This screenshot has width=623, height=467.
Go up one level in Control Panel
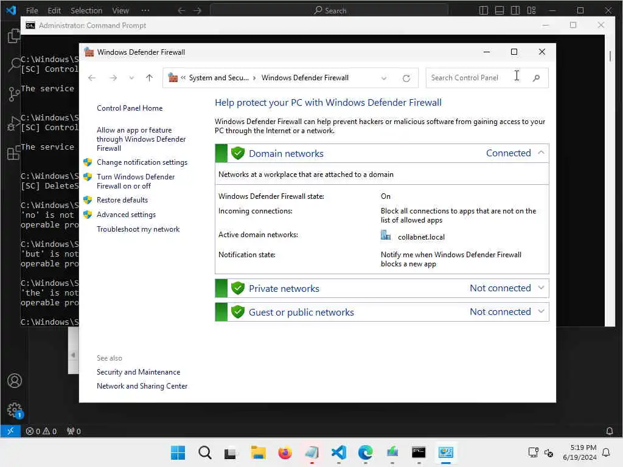point(150,78)
